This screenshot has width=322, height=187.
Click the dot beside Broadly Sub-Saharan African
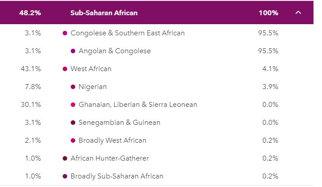pos(65,176)
